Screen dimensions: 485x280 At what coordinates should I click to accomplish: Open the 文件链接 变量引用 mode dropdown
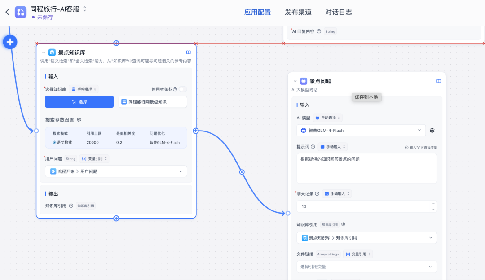click(x=357, y=254)
